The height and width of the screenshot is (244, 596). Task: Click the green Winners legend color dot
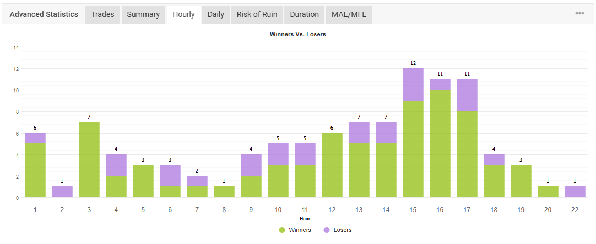tap(283, 230)
